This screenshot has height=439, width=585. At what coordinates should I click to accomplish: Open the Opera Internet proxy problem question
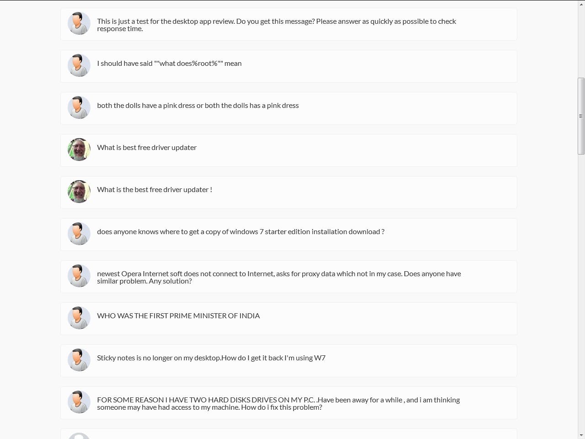[x=279, y=277]
